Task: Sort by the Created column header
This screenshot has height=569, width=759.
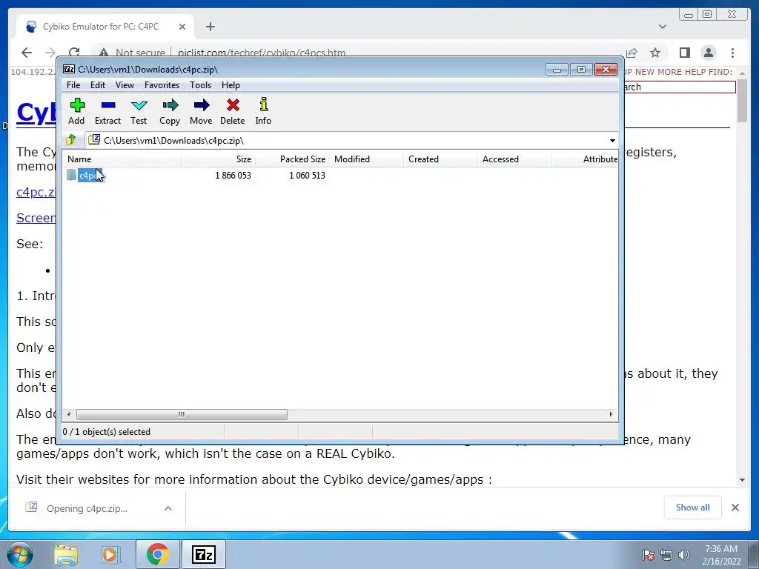Action: pyautogui.click(x=440, y=159)
